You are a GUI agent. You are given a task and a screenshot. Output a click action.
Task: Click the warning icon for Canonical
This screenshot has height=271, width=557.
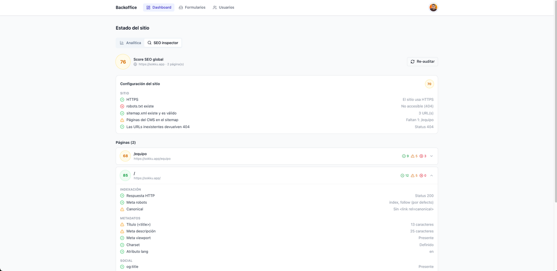pyautogui.click(x=122, y=209)
